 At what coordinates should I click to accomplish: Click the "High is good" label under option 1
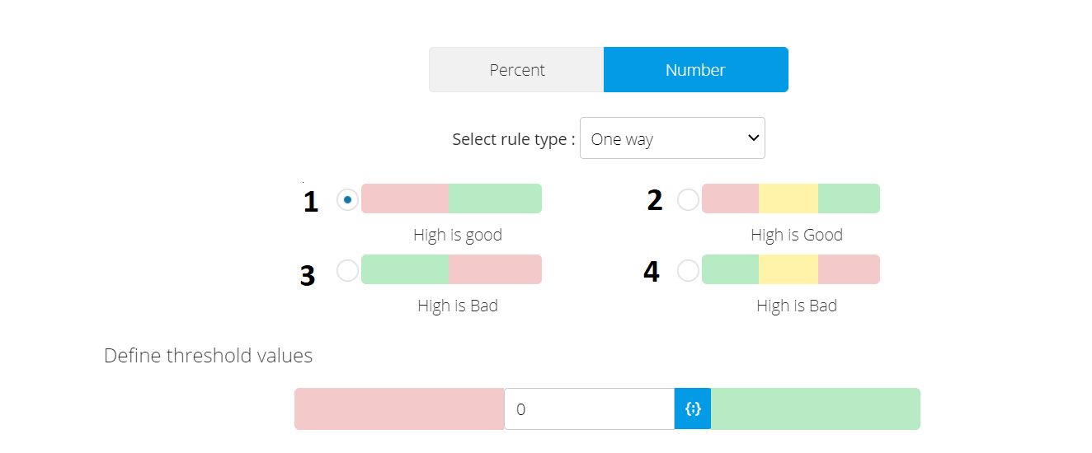458,235
